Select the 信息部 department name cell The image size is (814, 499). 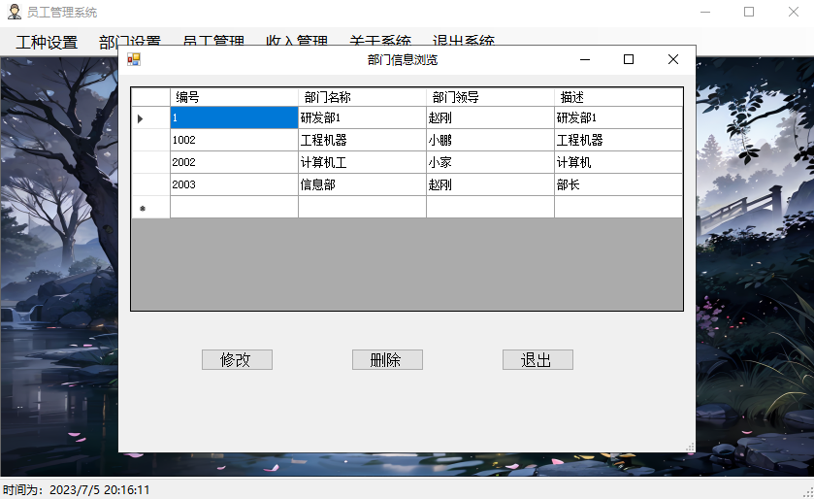pyautogui.click(x=362, y=184)
